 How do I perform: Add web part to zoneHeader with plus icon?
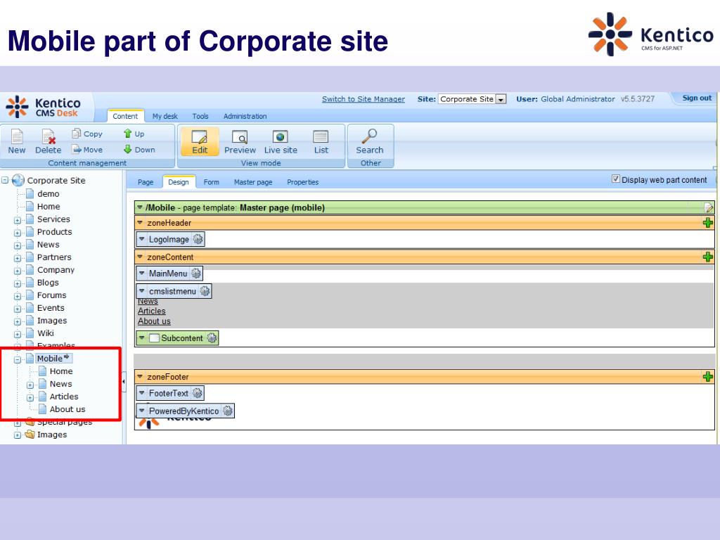tap(707, 223)
